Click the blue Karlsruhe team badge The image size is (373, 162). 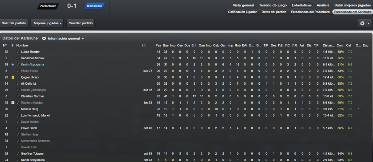[94, 6]
